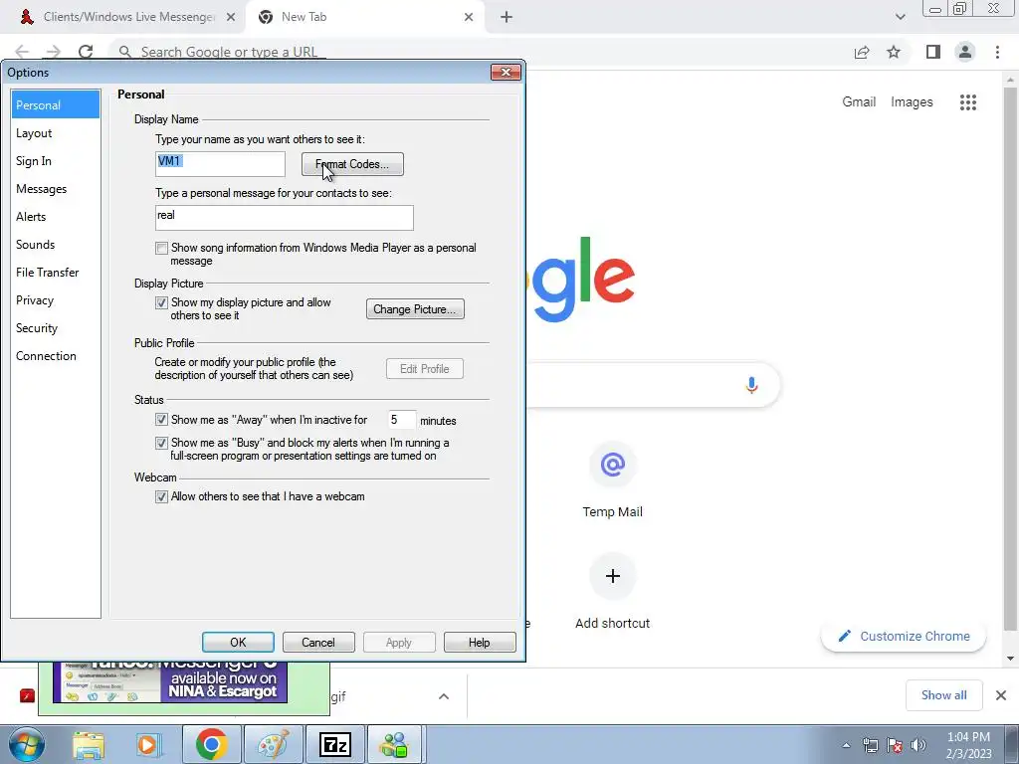Click the Chrome forward arrow
This screenshot has width=1019, height=764.
click(x=54, y=52)
